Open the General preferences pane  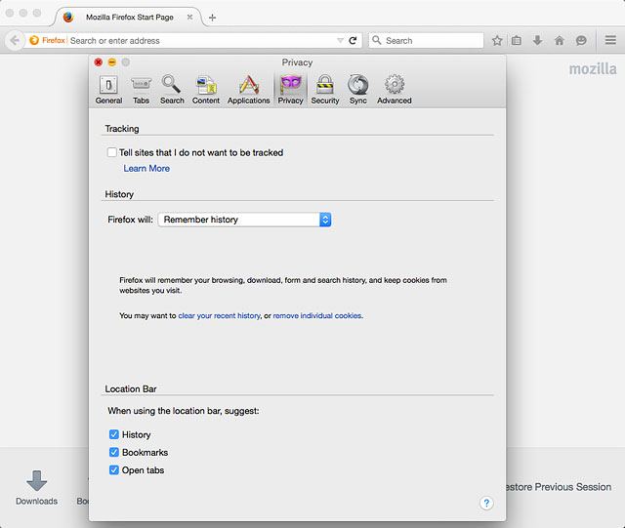108,90
